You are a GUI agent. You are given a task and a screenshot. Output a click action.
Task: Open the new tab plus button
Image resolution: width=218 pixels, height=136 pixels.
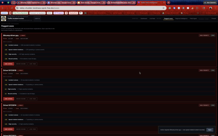click(x=169, y=2)
